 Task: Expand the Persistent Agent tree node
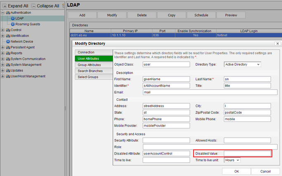click(x=2, y=48)
